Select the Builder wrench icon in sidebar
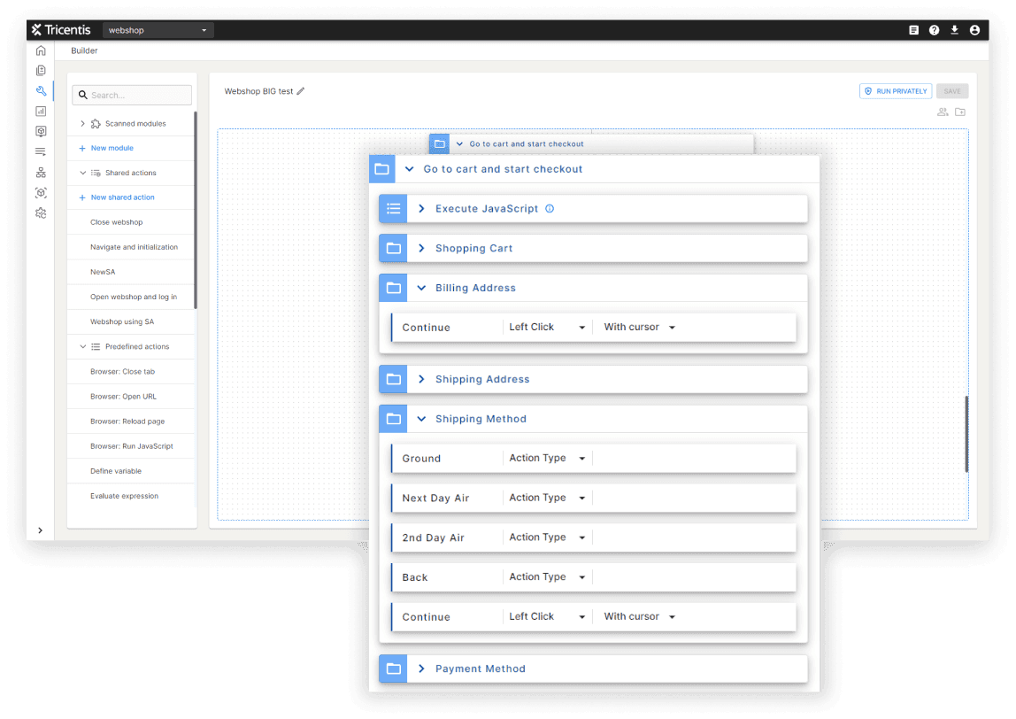The image size is (1016, 719). [x=41, y=91]
